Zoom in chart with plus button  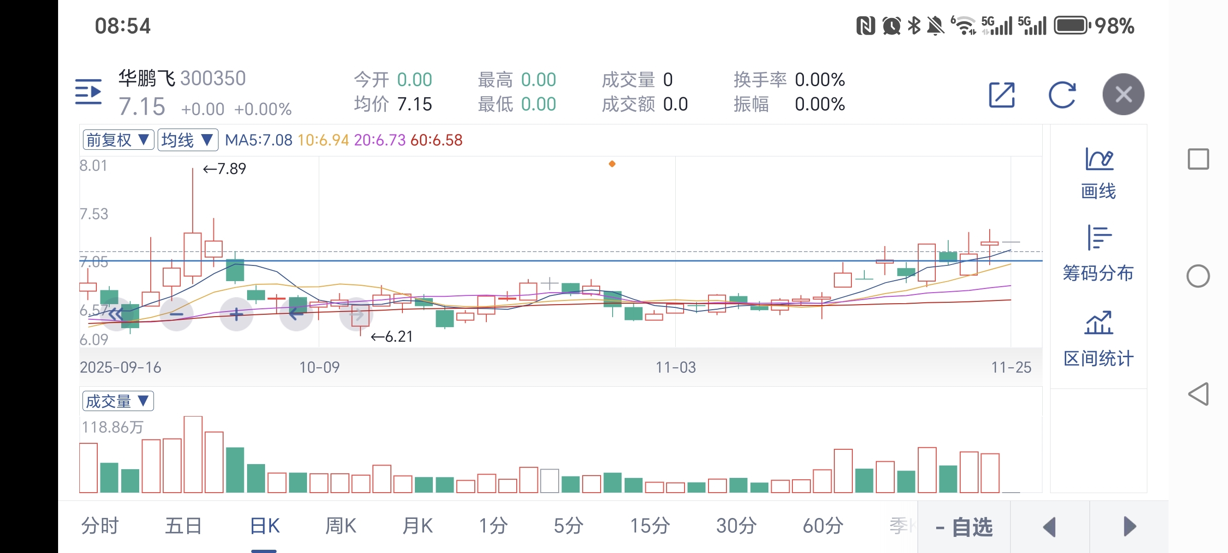236,314
